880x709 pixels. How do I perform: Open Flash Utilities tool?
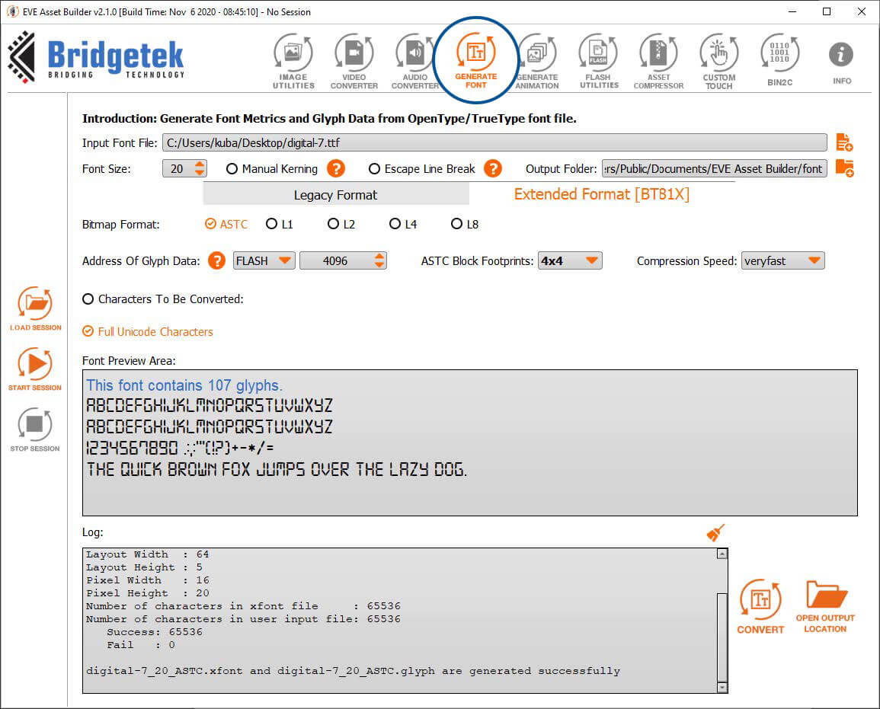click(598, 61)
